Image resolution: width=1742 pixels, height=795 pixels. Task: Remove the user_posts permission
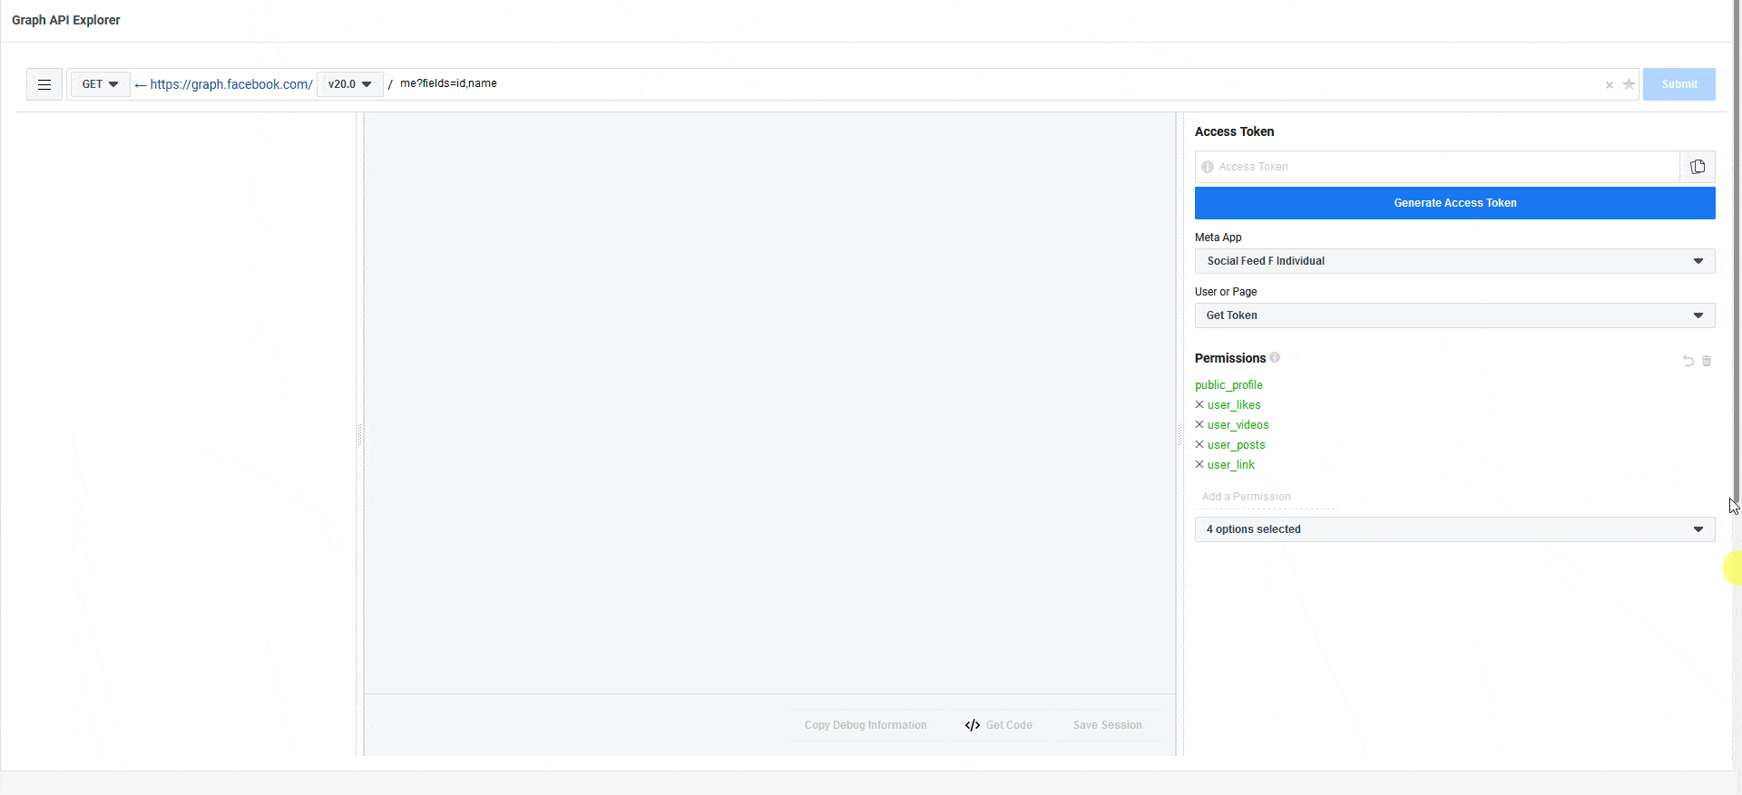tap(1199, 444)
